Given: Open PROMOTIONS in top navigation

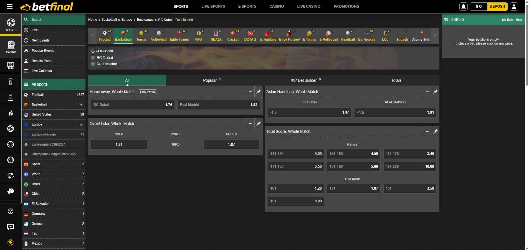Looking at the screenshot, I should coord(346,6).
